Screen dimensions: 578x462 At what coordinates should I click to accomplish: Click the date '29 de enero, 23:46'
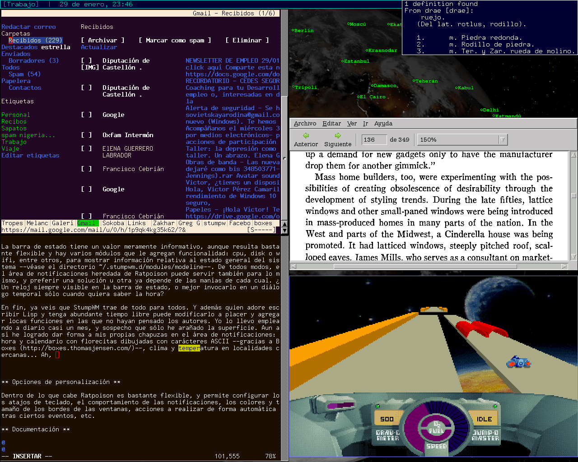click(96, 4)
